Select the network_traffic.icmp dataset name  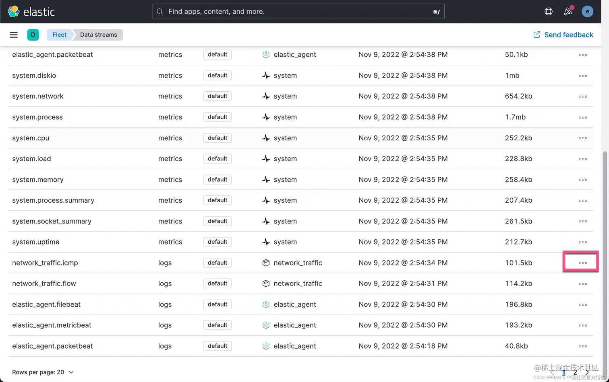point(45,263)
